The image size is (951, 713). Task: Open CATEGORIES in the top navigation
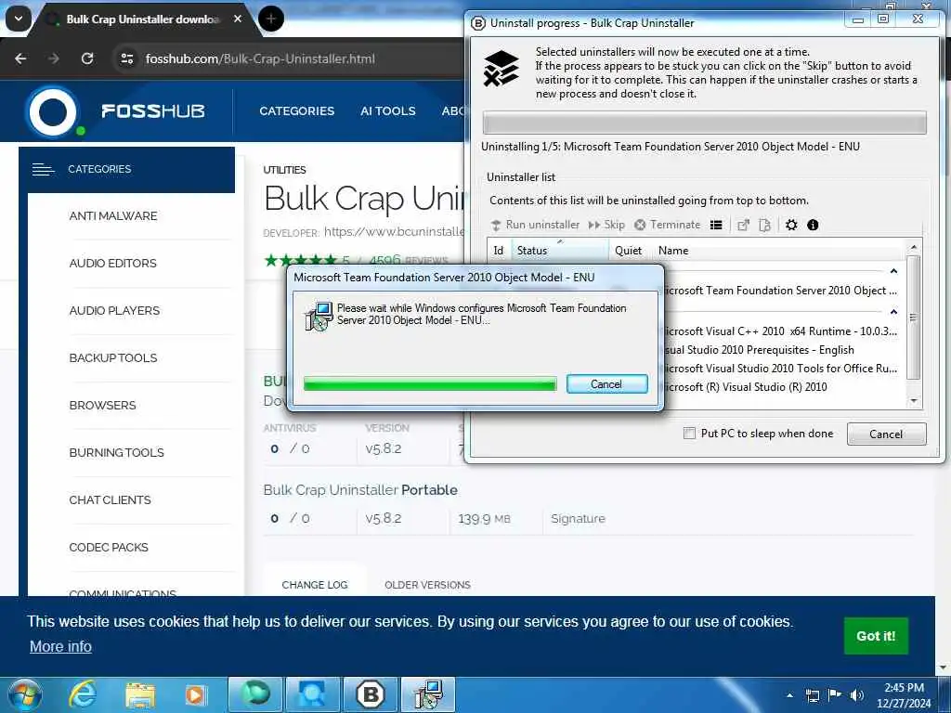pos(296,111)
